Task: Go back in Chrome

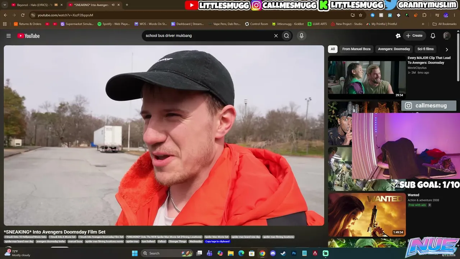Action: [5, 15]
